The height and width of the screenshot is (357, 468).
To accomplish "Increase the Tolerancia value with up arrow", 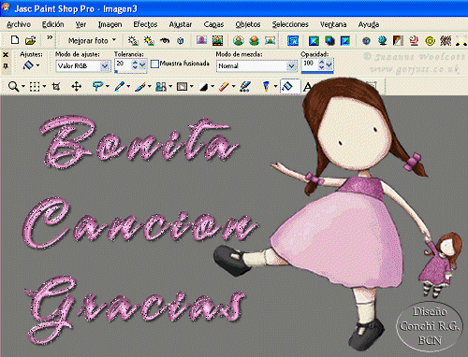I will 135,63.
